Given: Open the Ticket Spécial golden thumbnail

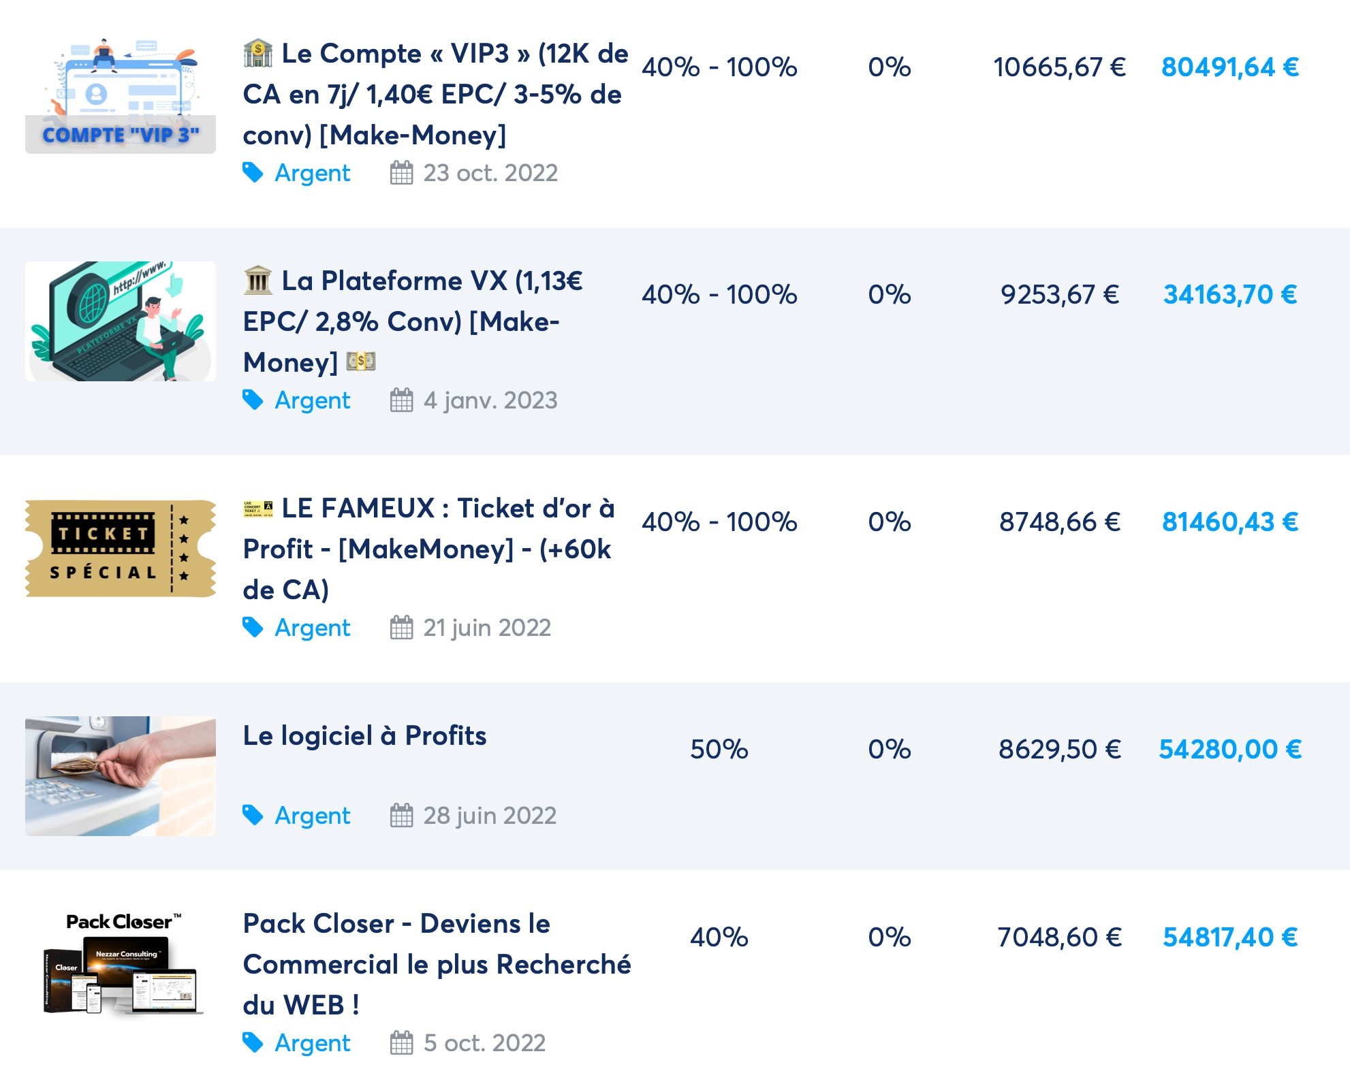Looking at the screenshot, I should 121,549.
